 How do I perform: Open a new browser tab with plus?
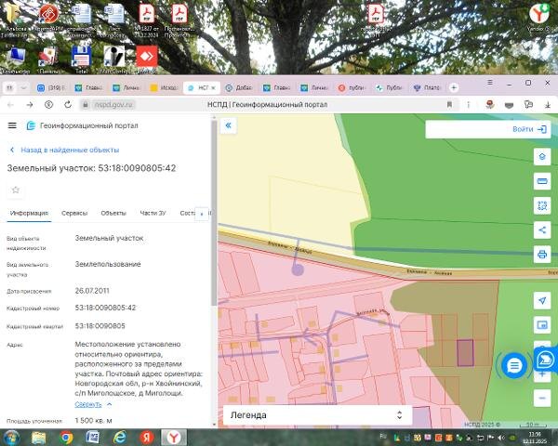[454, 87]
